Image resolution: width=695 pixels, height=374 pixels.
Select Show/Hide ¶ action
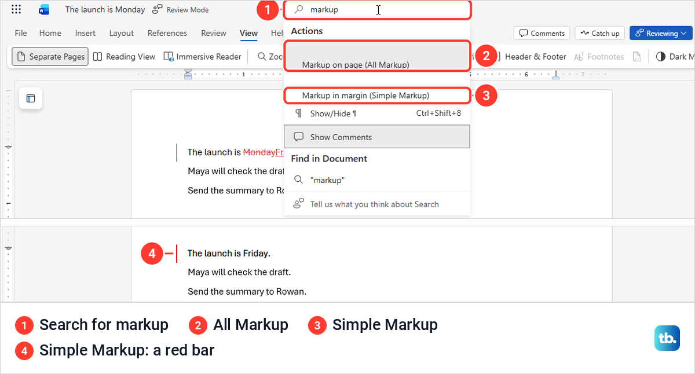click(x=377, y=113)
